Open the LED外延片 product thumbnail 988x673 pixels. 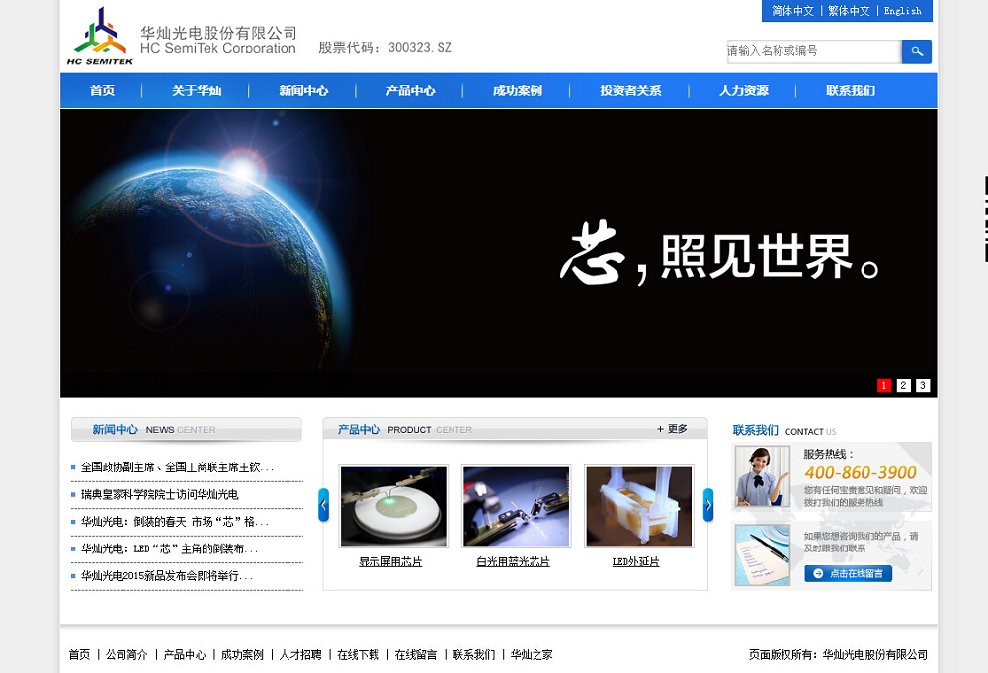coord(639,507)
